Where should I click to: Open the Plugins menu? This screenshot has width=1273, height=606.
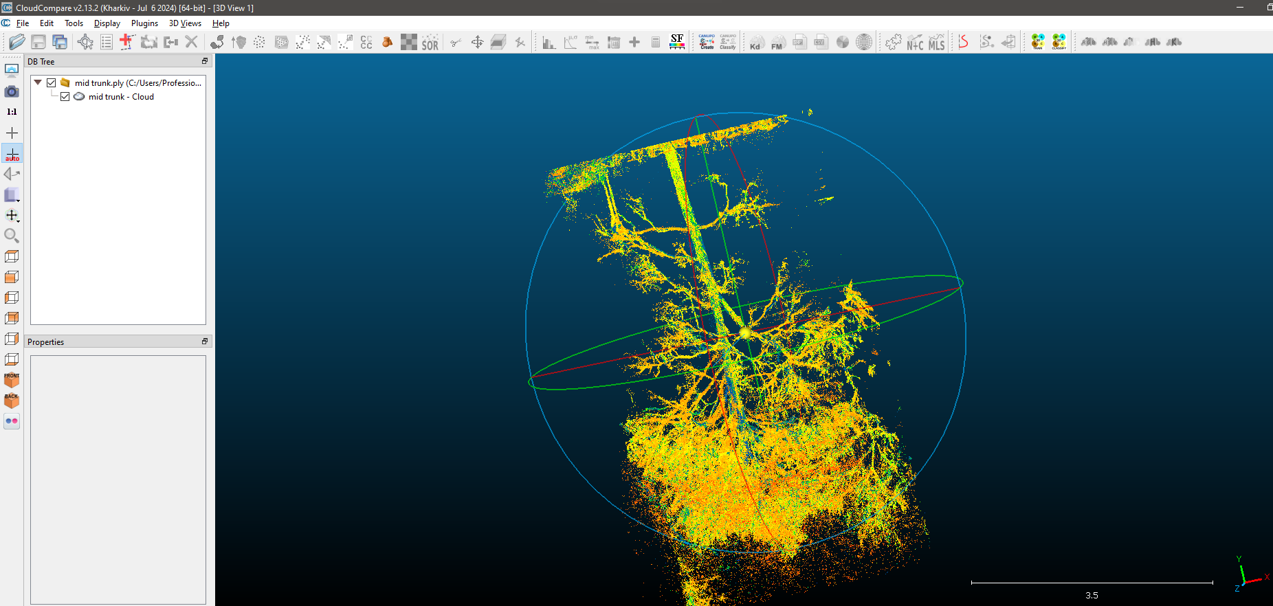[144, 23]
